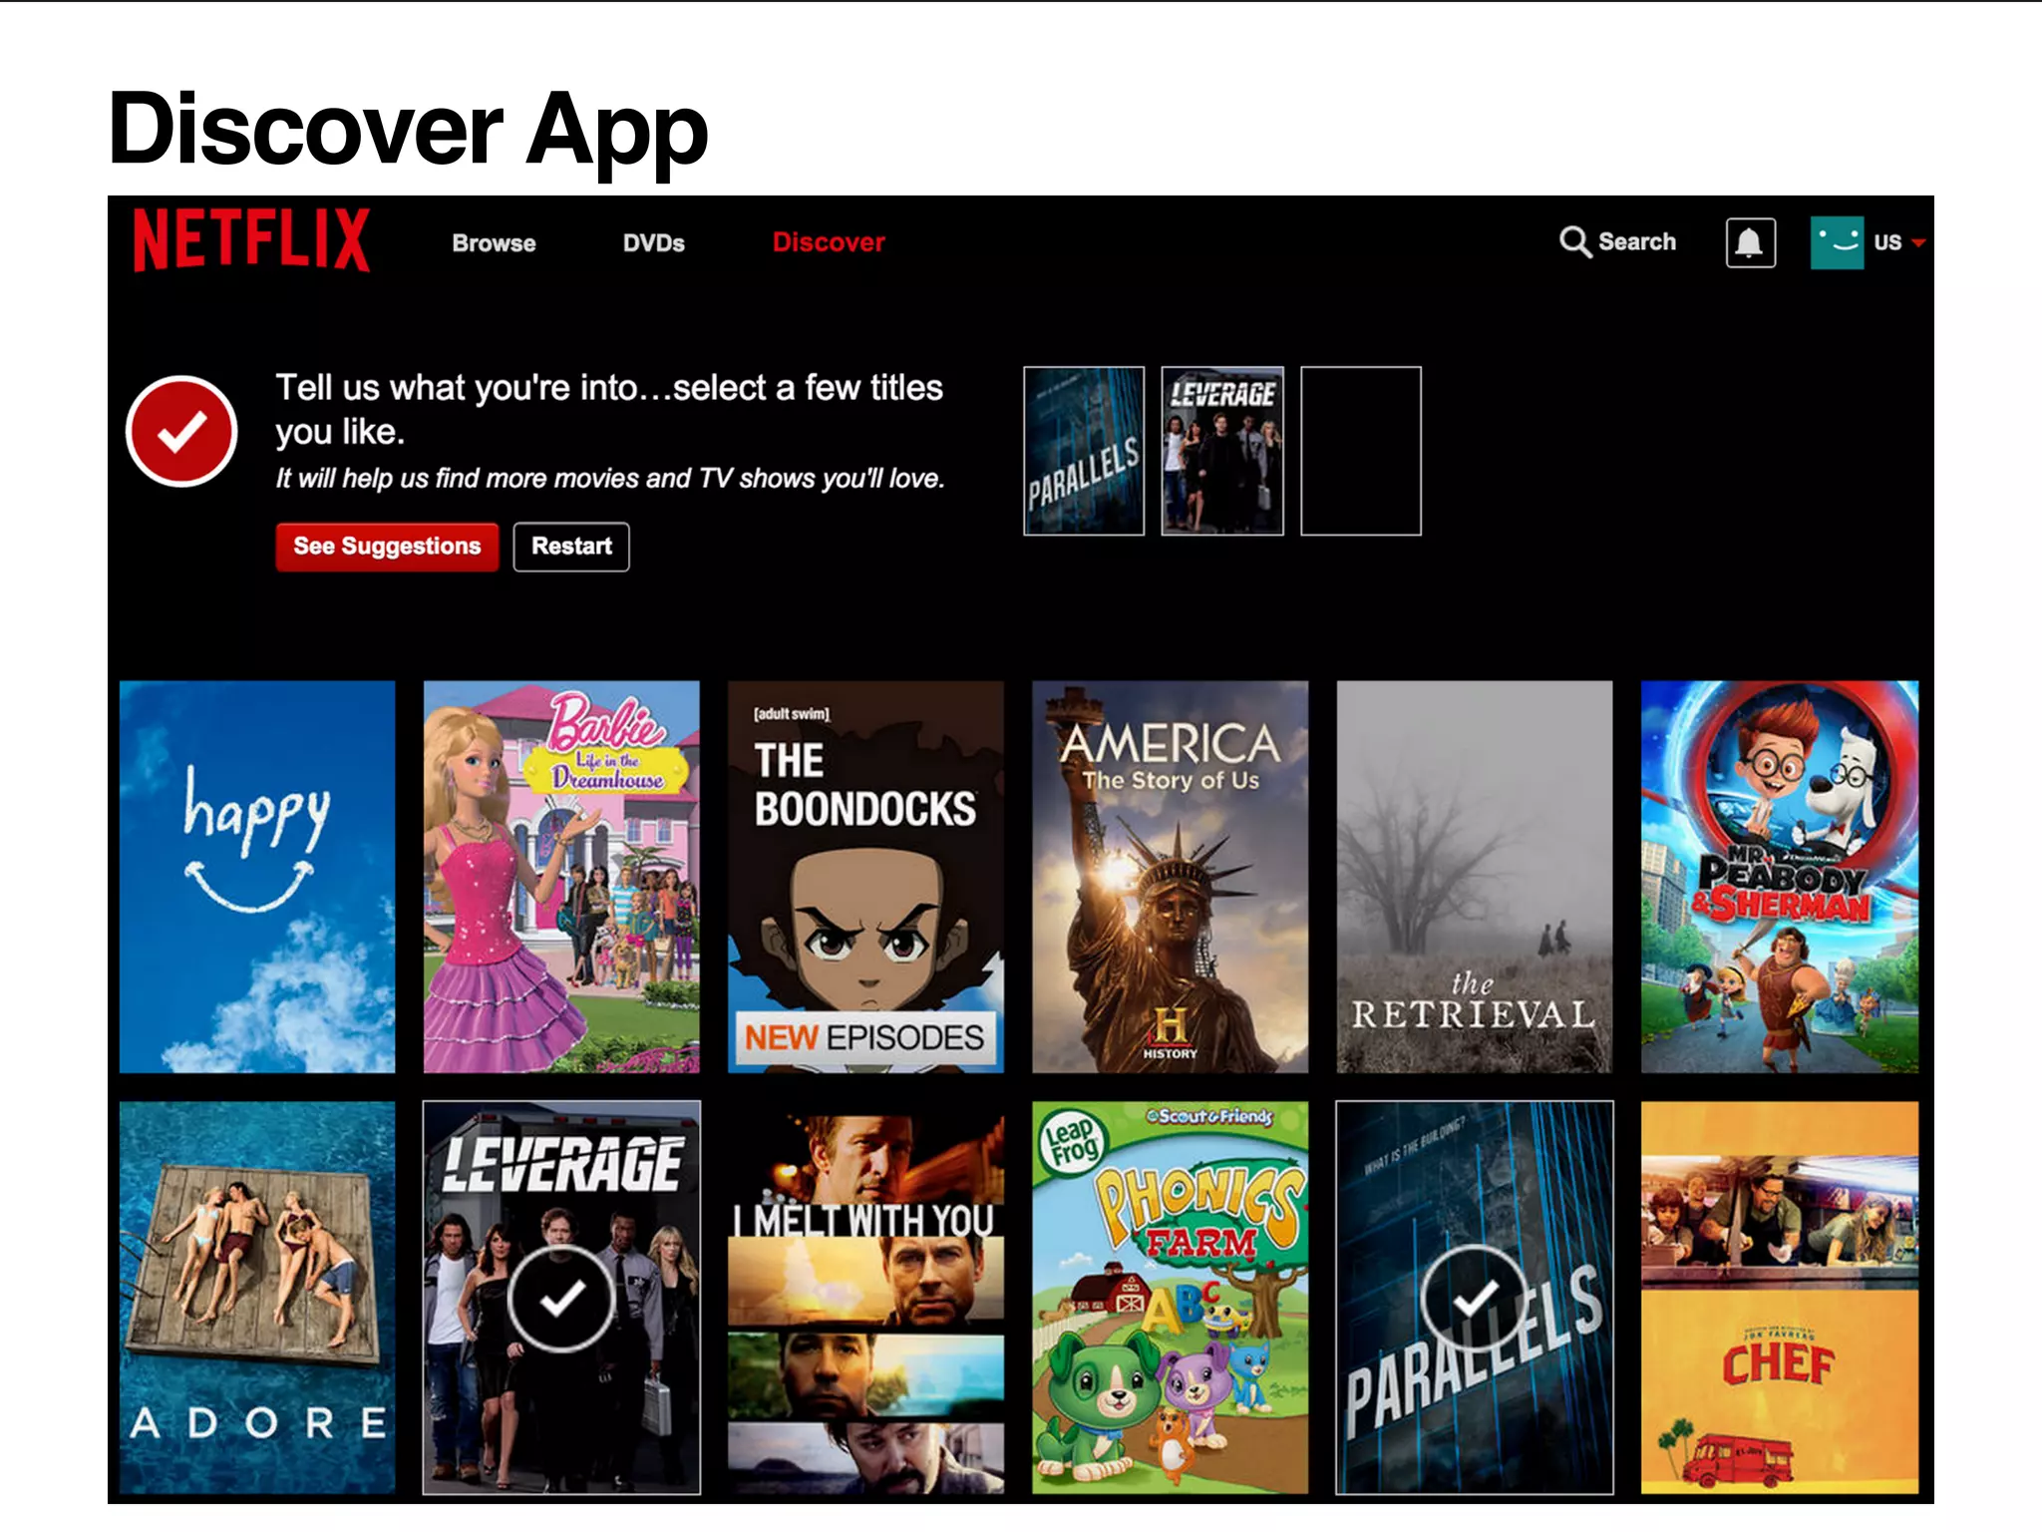The width and height of the screenshot is (2042, 1532).
Task: Select America The Story of Us poster
Action: (1170, 877)
